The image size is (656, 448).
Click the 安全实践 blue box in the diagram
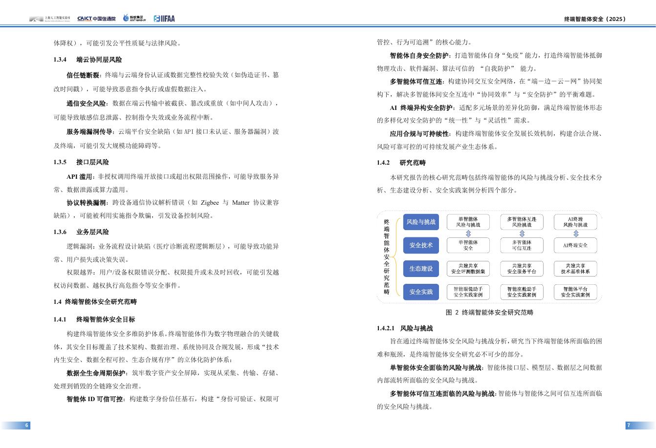pos(421,292)
